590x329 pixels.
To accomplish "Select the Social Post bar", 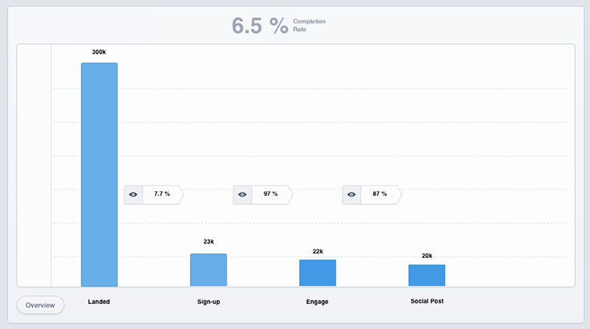I will tap(427, 275).
